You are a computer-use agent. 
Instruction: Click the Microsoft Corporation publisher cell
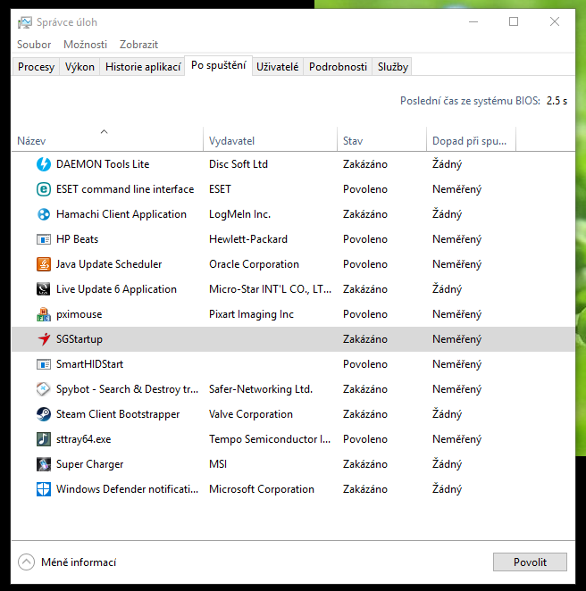262,489
